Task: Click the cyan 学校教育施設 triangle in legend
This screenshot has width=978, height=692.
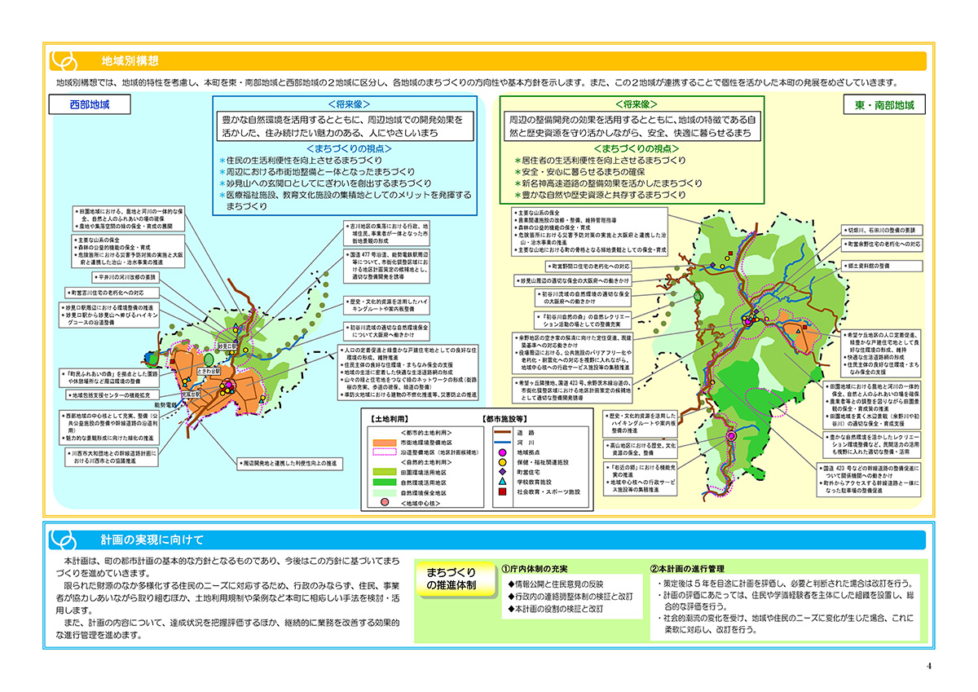Action: point(503,482)
